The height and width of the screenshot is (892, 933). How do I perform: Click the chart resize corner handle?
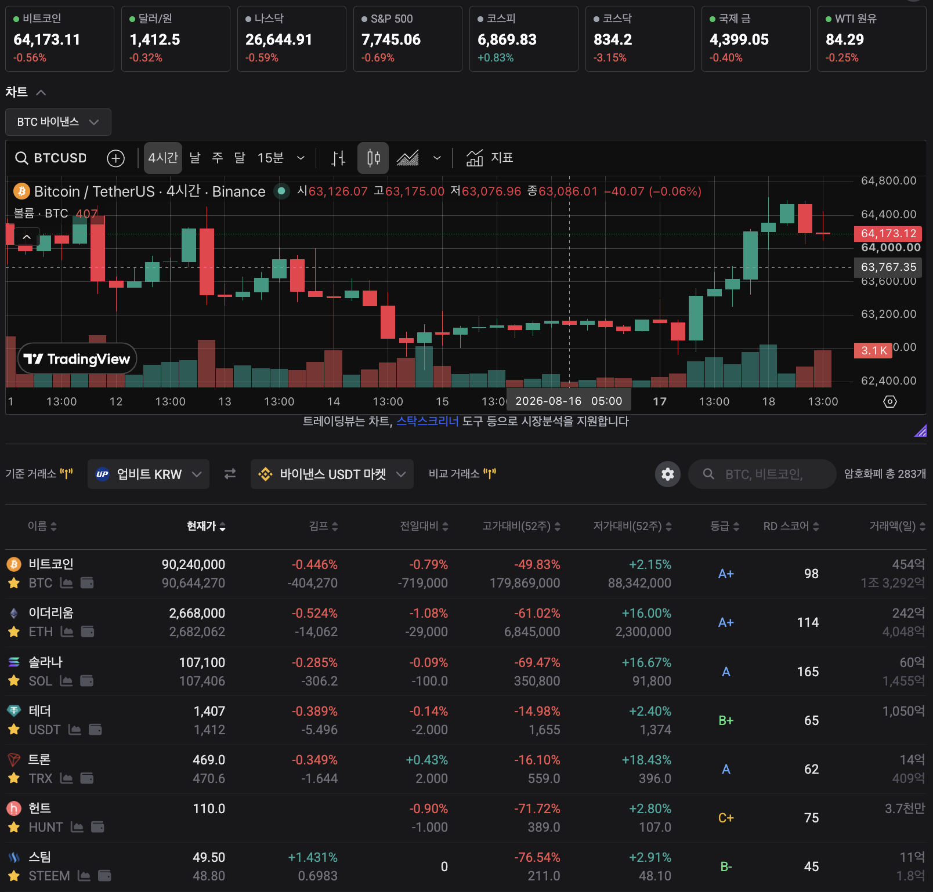[921, 430]
